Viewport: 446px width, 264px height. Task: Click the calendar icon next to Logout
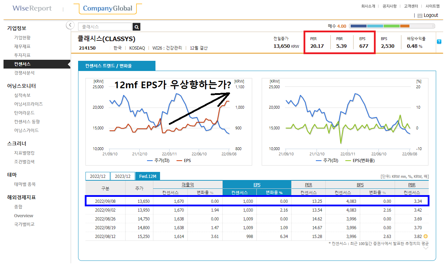pyautogui.click(x=420, y=15)
